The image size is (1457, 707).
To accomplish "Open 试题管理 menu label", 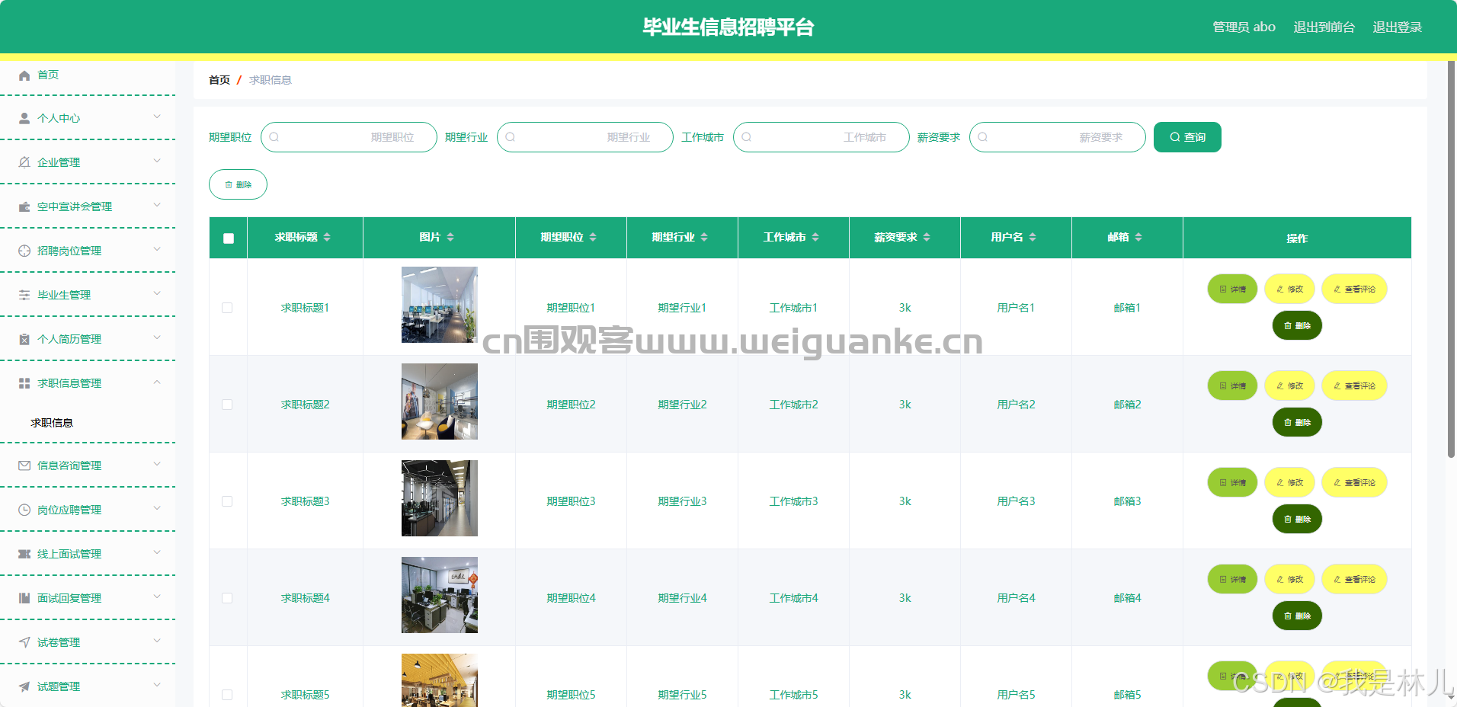I will [59, 686].
